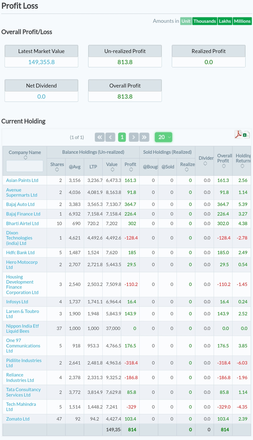Select Un-realized Profit value 813.8
Viewport: 253px width, 440px height.
125,62
